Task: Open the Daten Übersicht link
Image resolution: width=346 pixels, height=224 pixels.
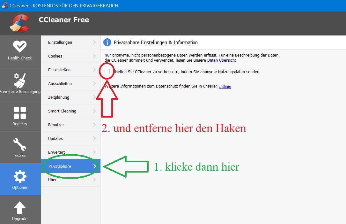Action: (221, 60)
